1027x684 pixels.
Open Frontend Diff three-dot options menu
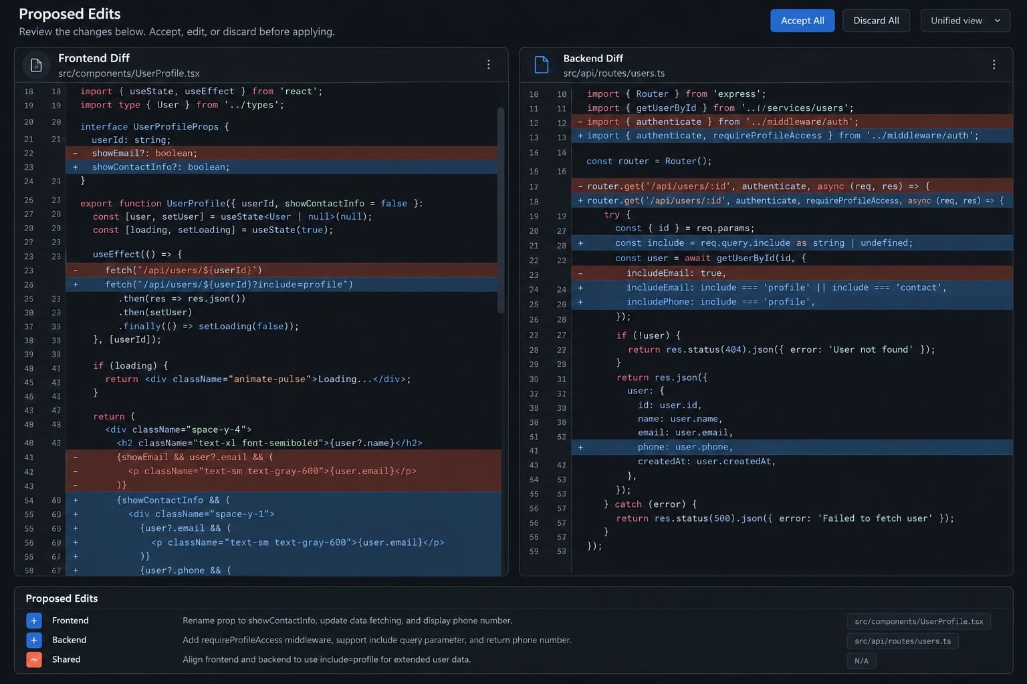coord(489,64)
